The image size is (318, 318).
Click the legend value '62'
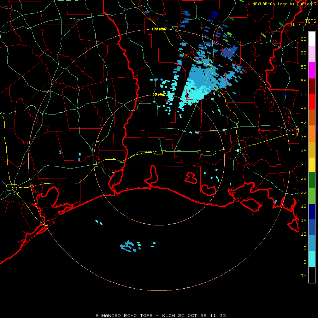coord(304,53)
